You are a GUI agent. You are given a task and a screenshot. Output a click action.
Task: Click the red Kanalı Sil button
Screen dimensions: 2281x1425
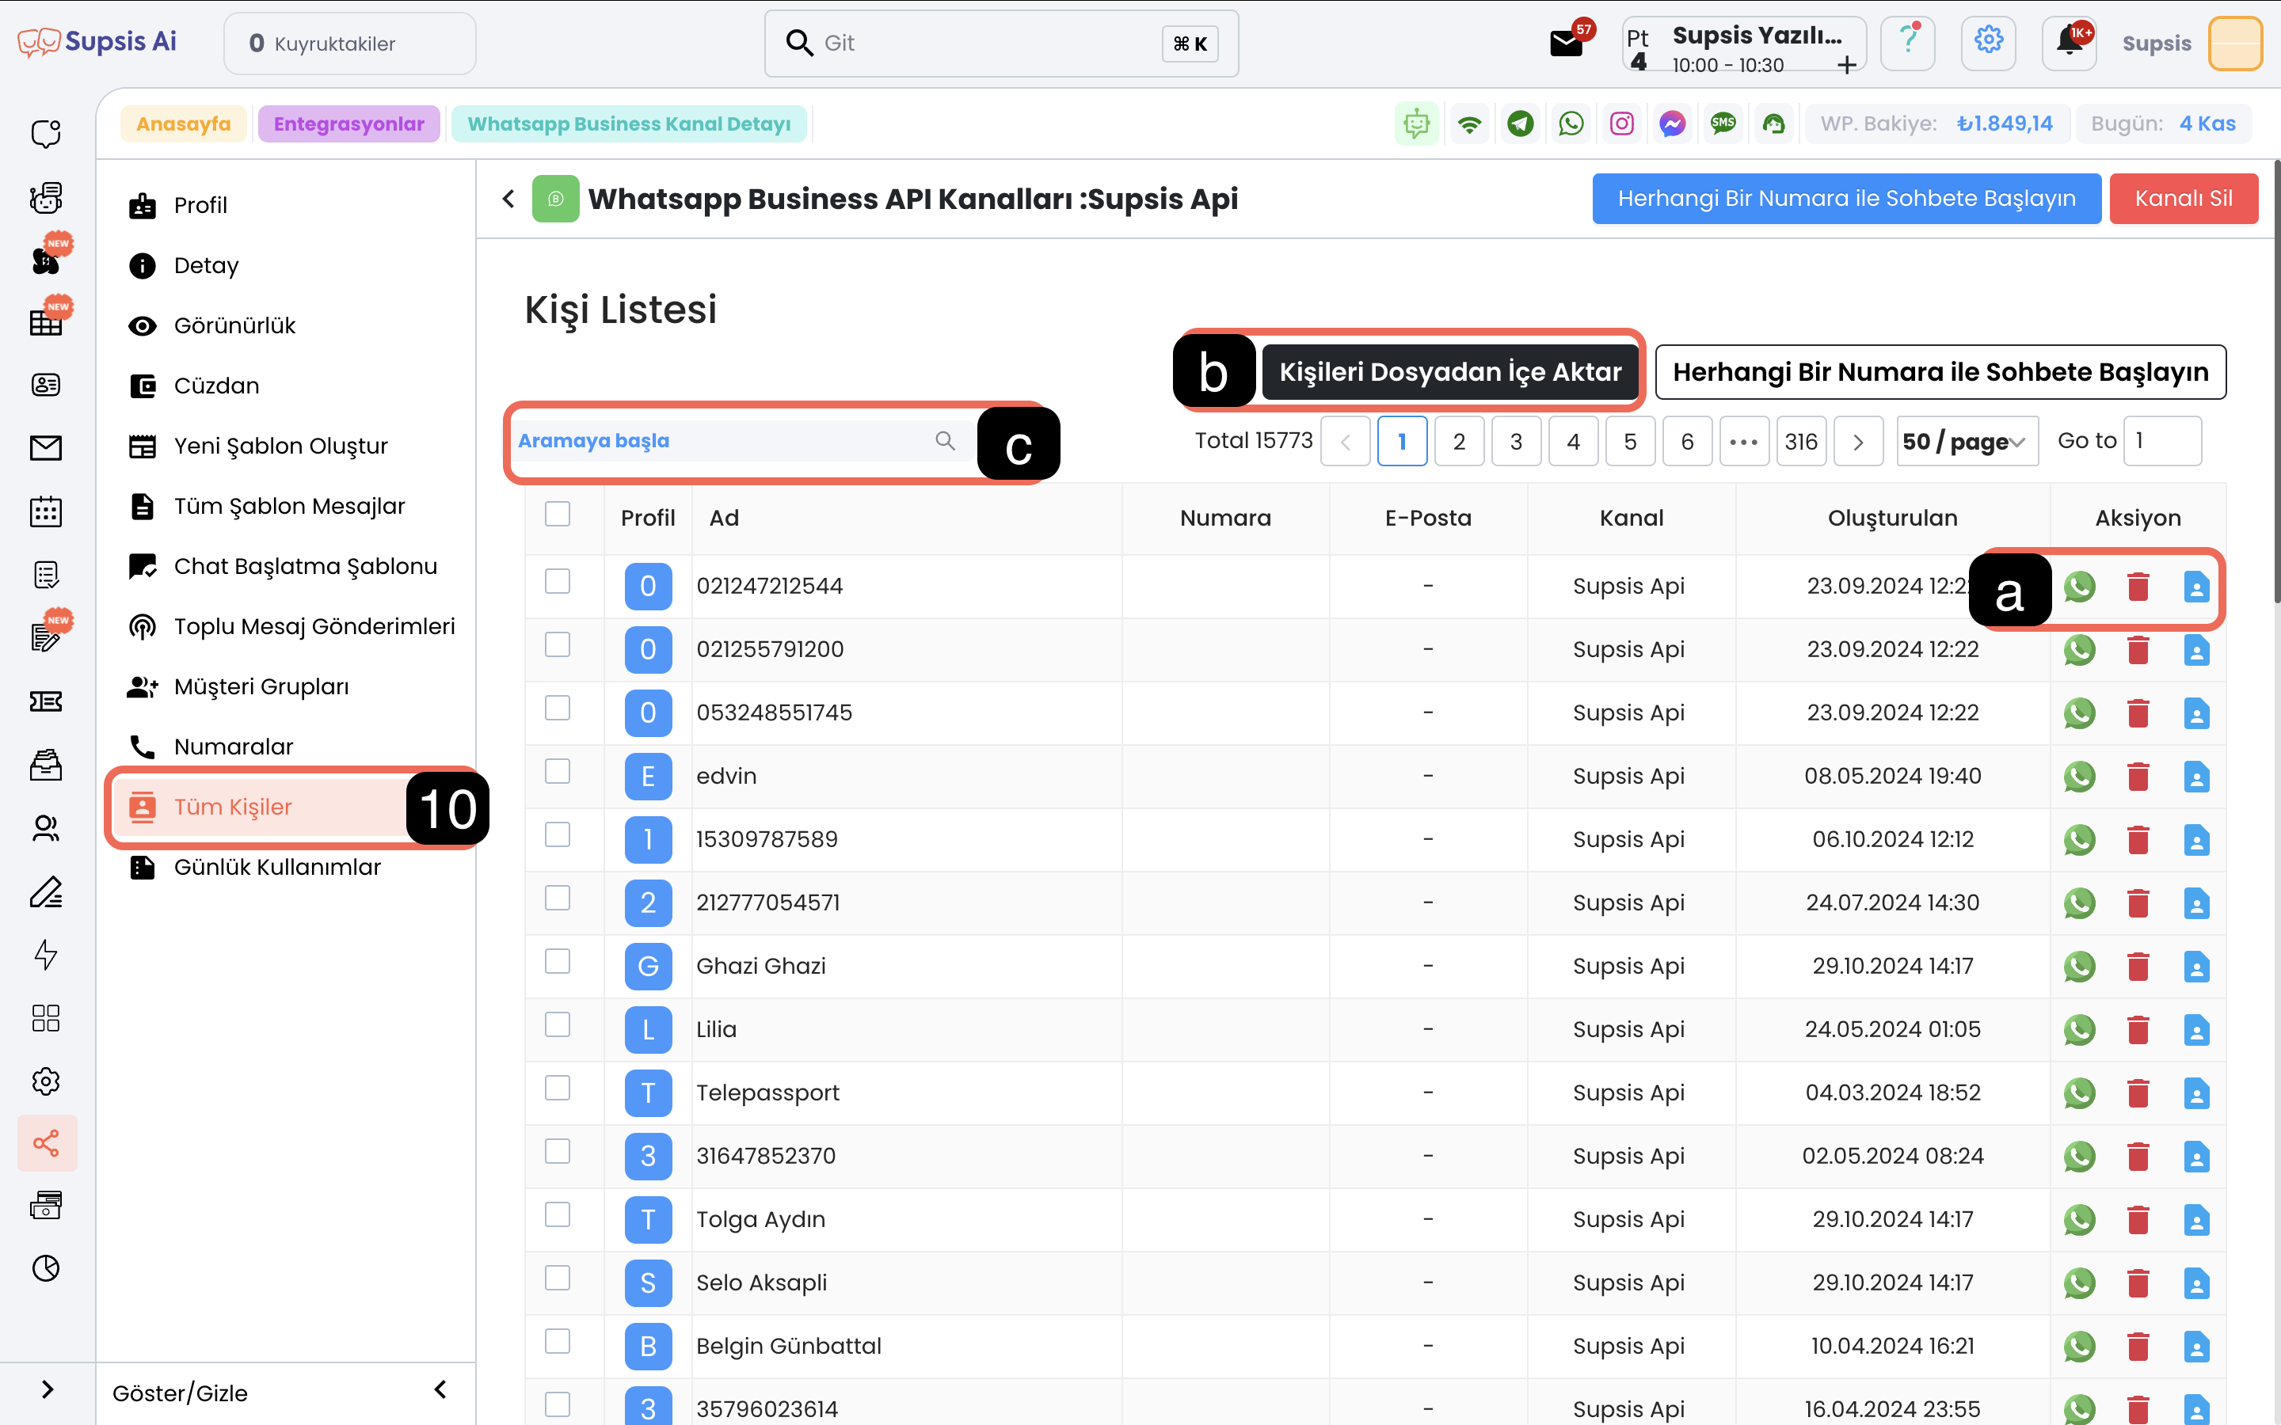[2183, 198]
